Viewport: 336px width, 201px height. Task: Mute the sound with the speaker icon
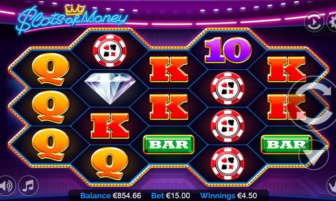click(x=7, y=186)
